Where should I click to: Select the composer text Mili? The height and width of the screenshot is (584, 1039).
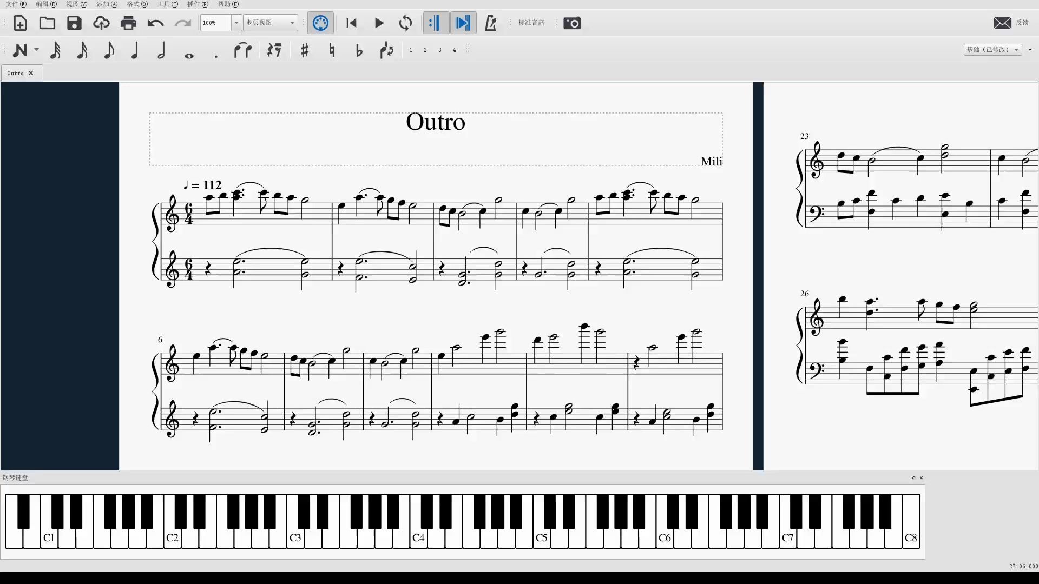point(712,161)
